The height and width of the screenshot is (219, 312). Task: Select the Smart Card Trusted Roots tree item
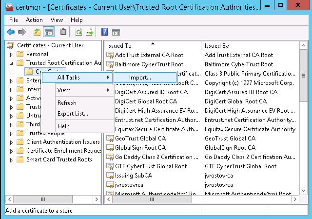tap(59, 159)
